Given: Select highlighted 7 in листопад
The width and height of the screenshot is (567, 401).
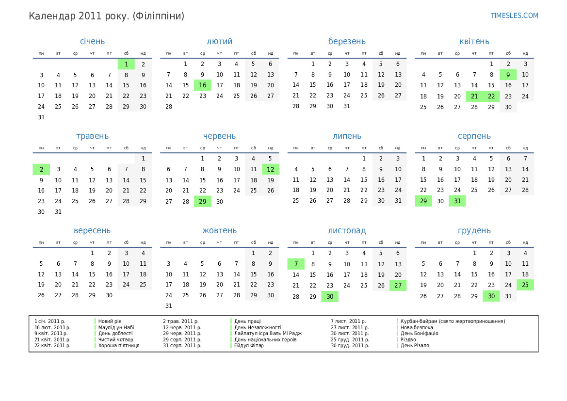Looking at the screenshot, I should point(296,264).
